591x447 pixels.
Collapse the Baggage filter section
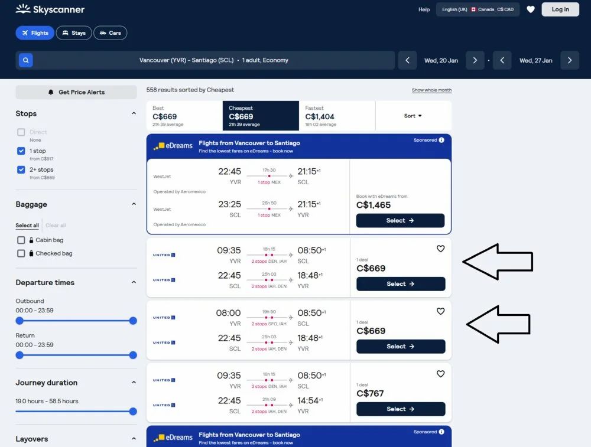pyautogui.click(x=134, y=204)
